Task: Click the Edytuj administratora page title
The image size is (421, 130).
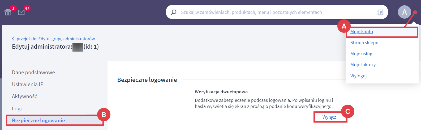Action: (55, 47)
